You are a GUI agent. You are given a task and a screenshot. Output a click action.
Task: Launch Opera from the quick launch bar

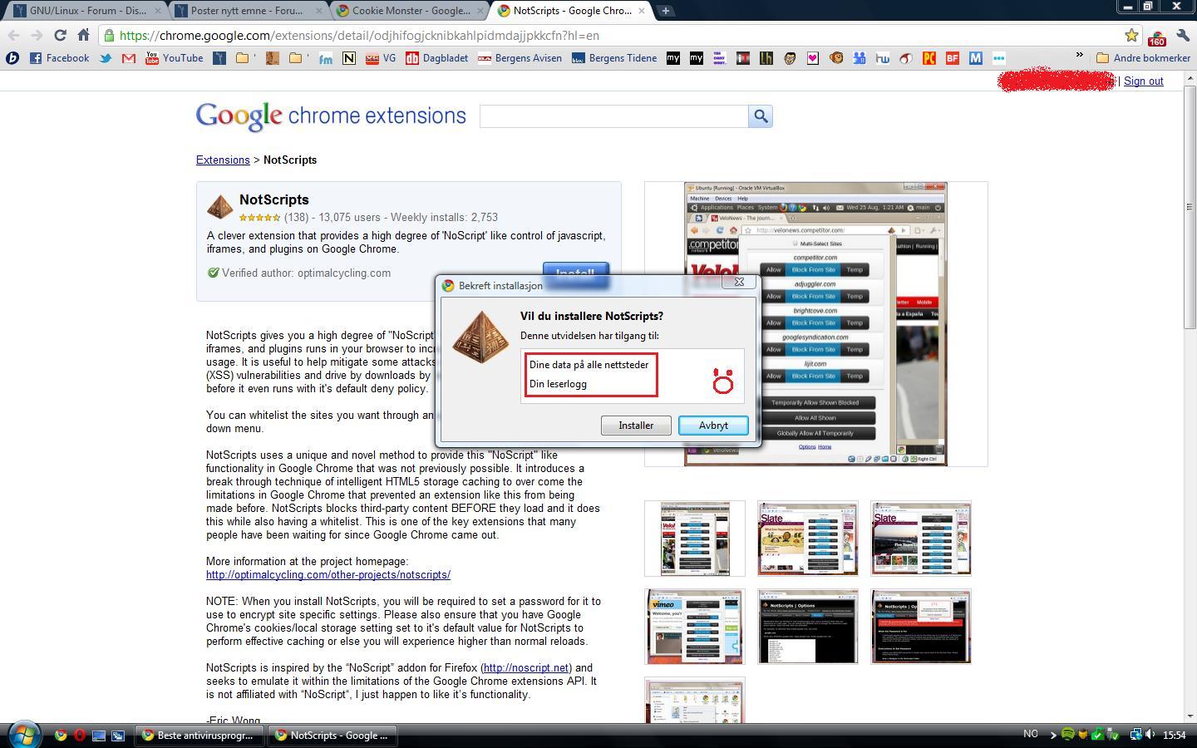click(x=80, y=735)
